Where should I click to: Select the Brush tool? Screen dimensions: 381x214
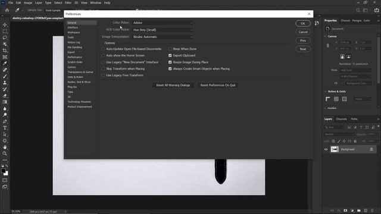(x=5, y=76)
